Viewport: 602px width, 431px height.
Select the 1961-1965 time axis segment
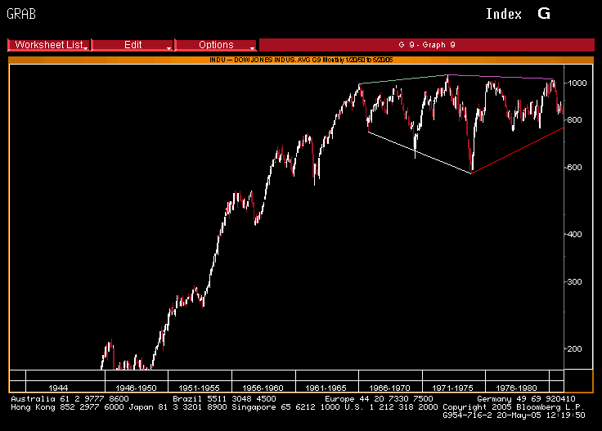tap(326, 386)
